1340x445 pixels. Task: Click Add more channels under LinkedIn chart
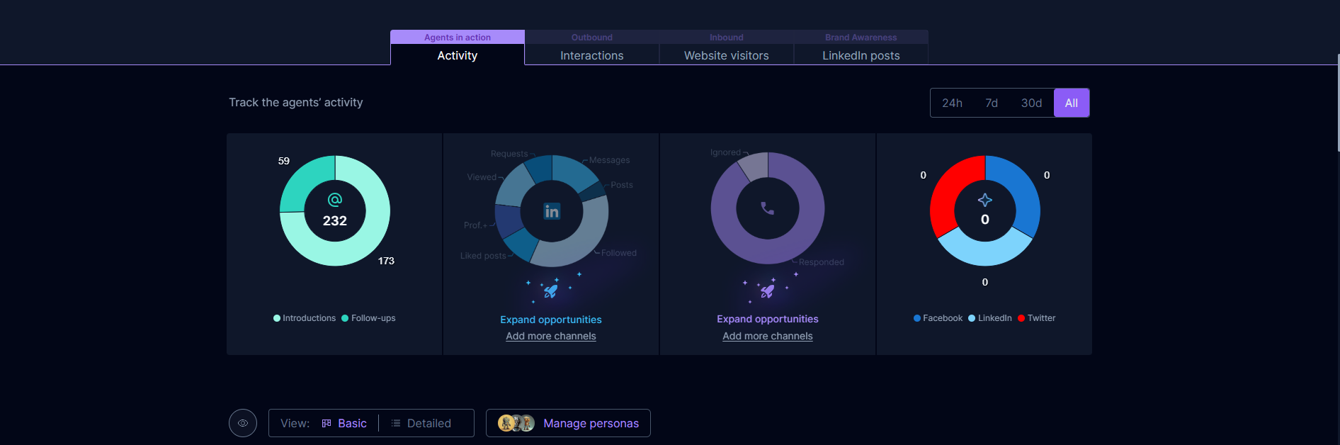point(551,336)
